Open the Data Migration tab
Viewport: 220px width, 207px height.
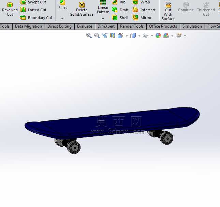(29, 26)
